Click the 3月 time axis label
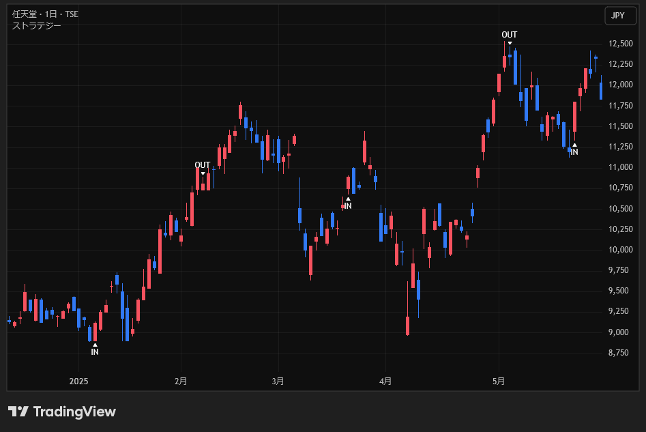The image size is (646, 432). (x=278, y=381)
